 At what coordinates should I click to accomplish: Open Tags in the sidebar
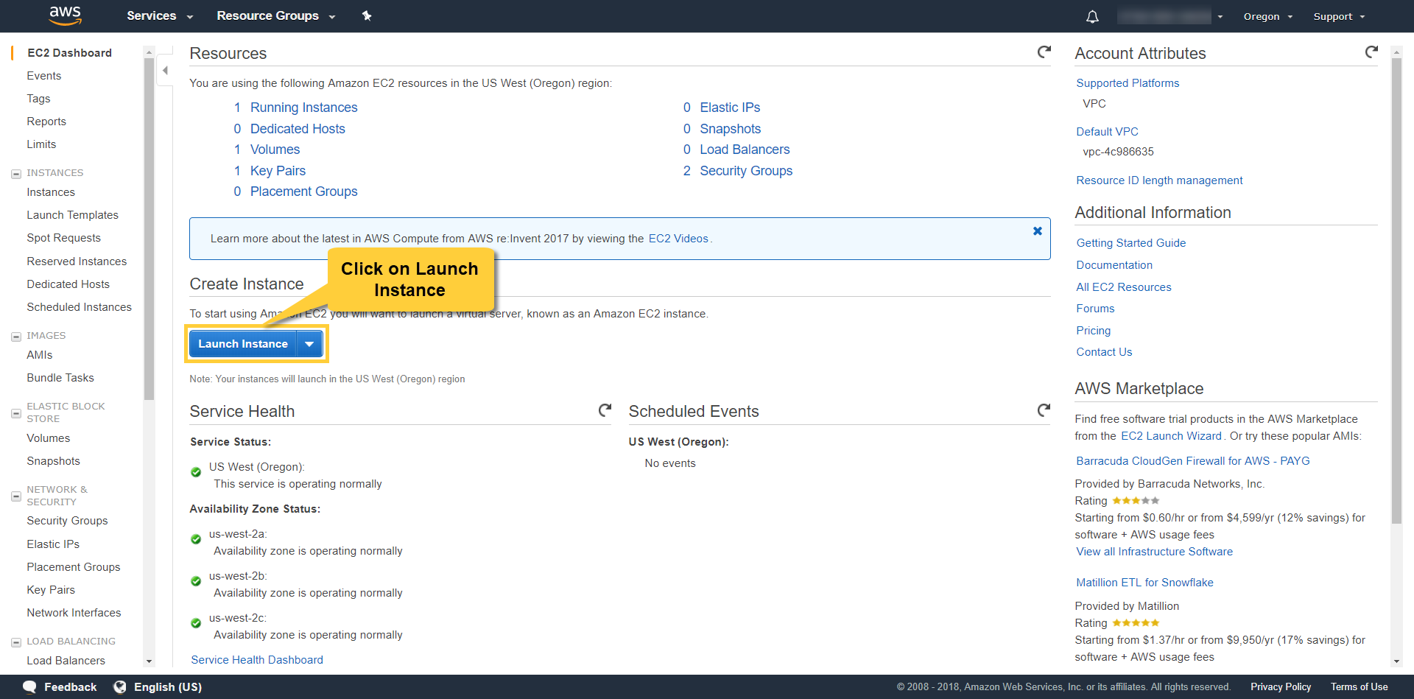pyautogui.click(x=38, y=99)
